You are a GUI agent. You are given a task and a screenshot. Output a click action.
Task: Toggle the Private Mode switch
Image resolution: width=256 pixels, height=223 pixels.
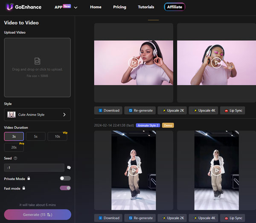point(65,178)
